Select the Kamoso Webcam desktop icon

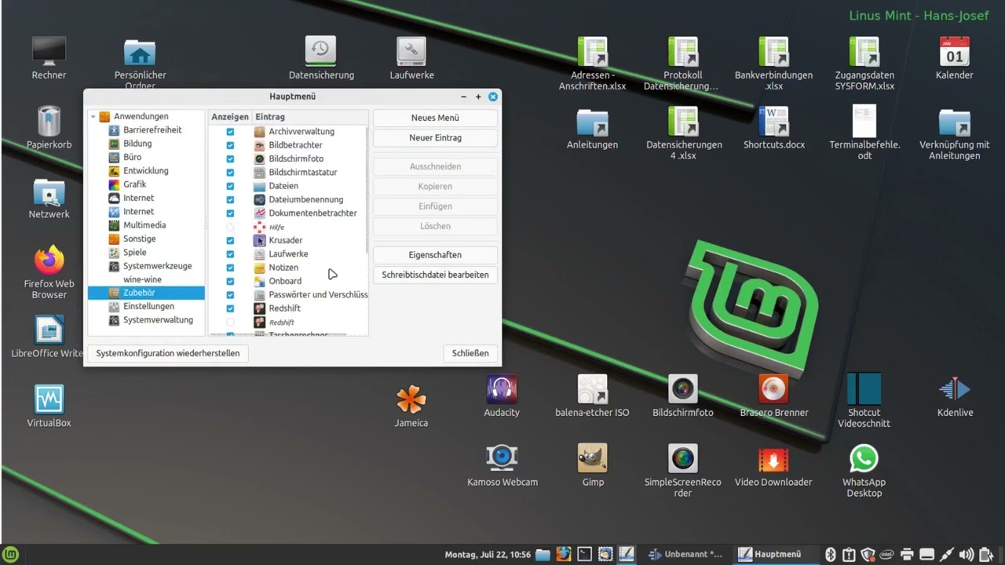pos(502,465)
